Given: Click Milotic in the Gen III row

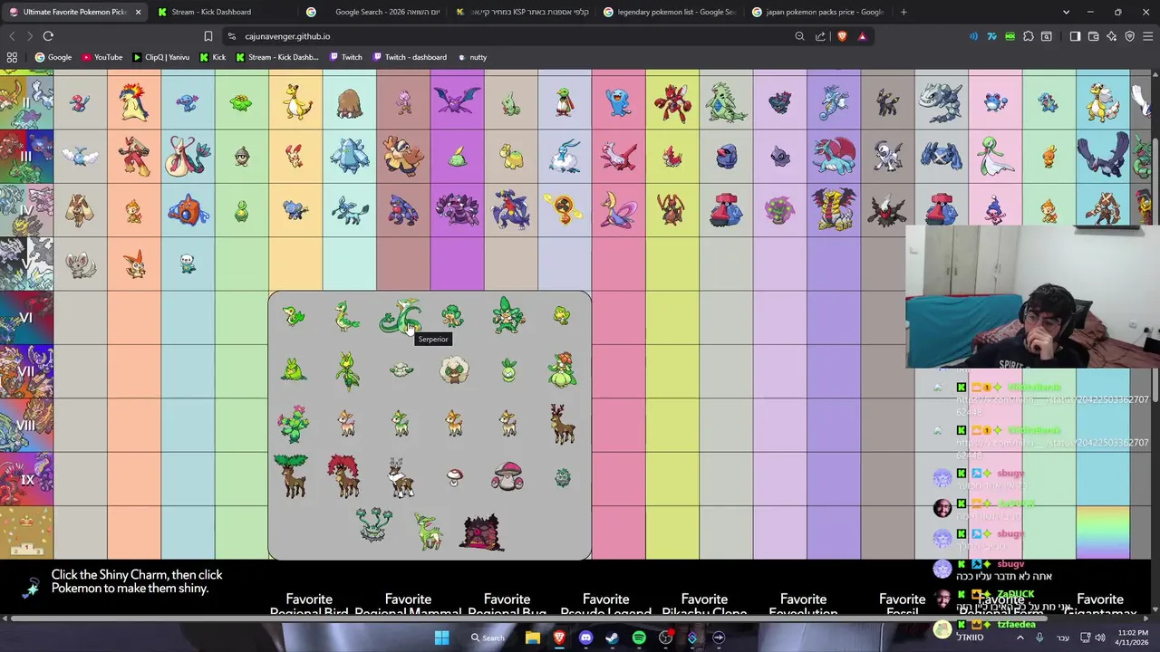Looking at the screenshot, I should pos(188,155).
